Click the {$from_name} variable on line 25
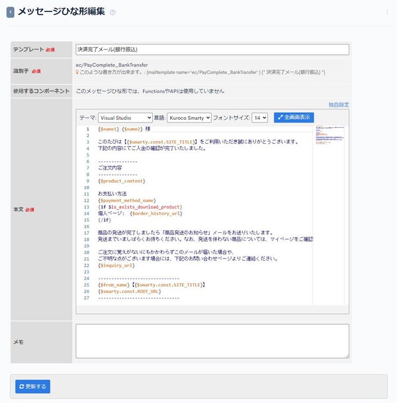 [x=113, y=285]
